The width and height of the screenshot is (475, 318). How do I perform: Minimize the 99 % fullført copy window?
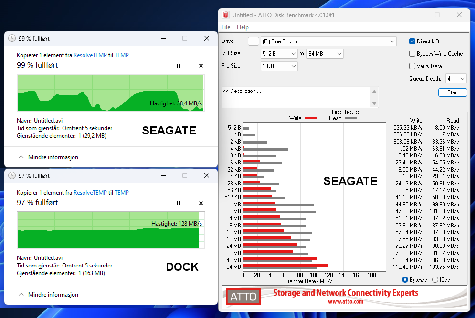163,38
